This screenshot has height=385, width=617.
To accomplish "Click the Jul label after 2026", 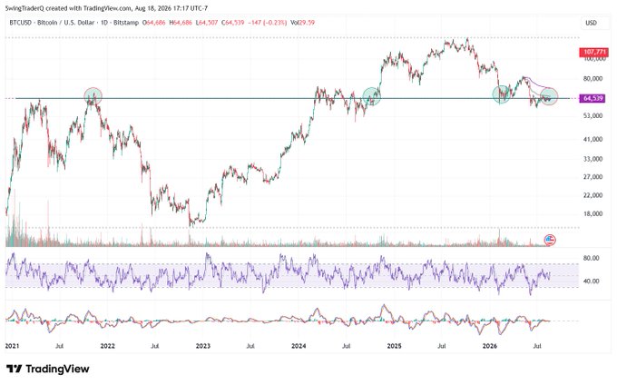I will point(537,346).
